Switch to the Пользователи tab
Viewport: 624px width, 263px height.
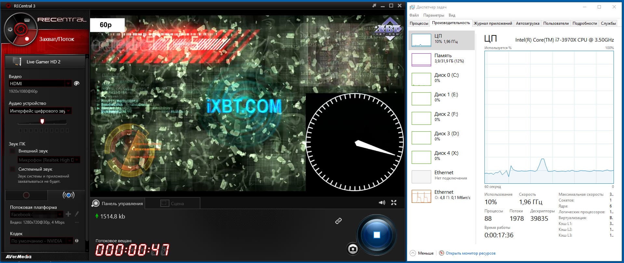pyautogui.click(x=556, y=23)
